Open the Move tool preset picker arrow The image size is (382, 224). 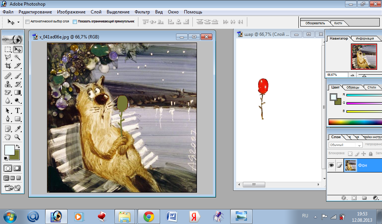(x=19, y=22)
